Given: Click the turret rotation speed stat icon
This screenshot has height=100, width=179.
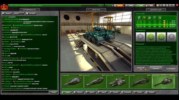Looking at the screenshot, I should pyautogui.click(x=155, y=18).
